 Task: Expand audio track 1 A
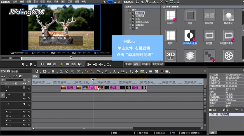(x=6, y=112)
